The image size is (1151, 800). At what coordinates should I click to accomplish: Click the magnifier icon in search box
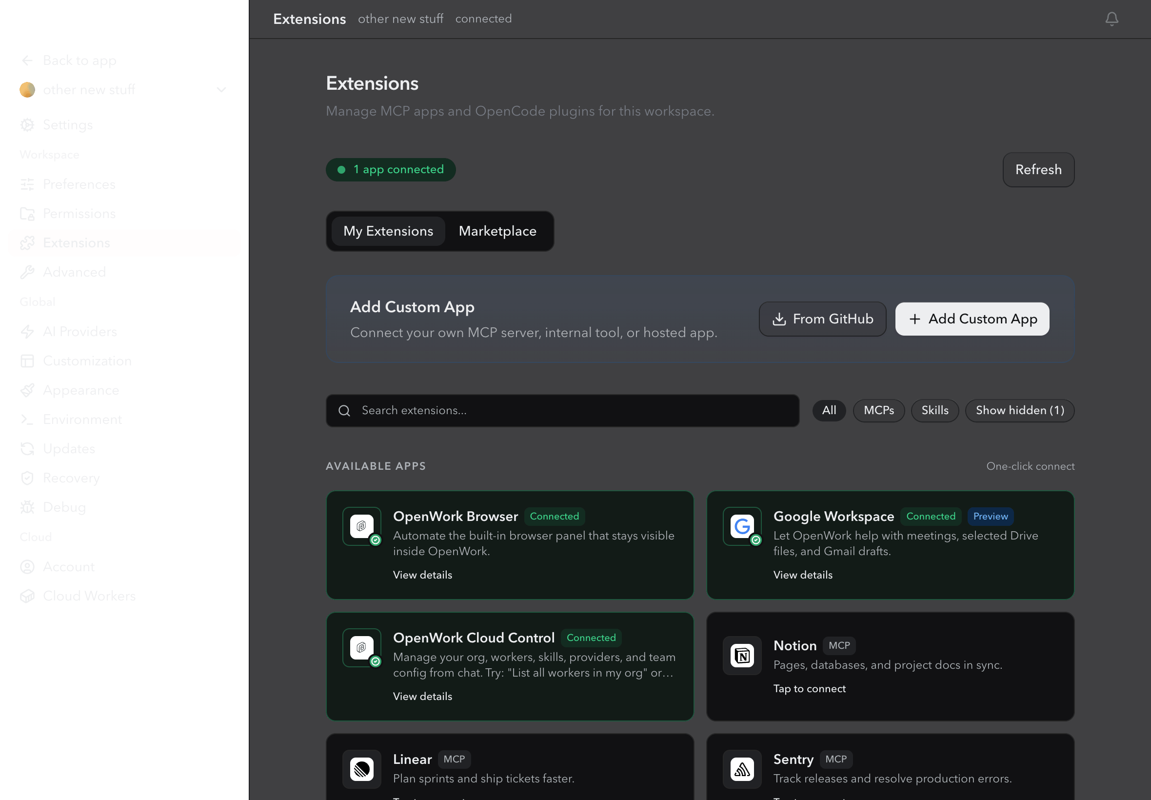(x=344, y=411)
